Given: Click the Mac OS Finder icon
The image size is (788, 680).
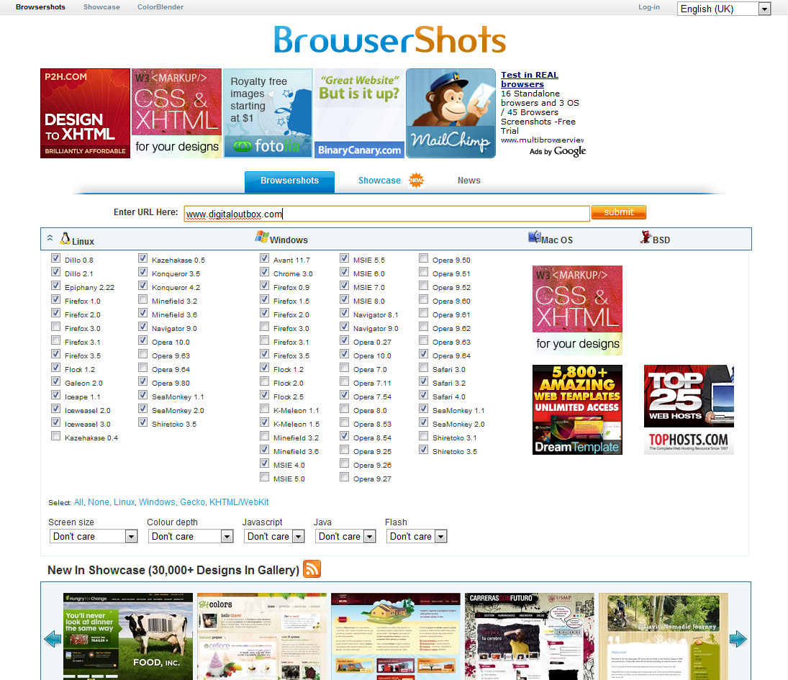Looking at the screenshot, I should 534,238.
